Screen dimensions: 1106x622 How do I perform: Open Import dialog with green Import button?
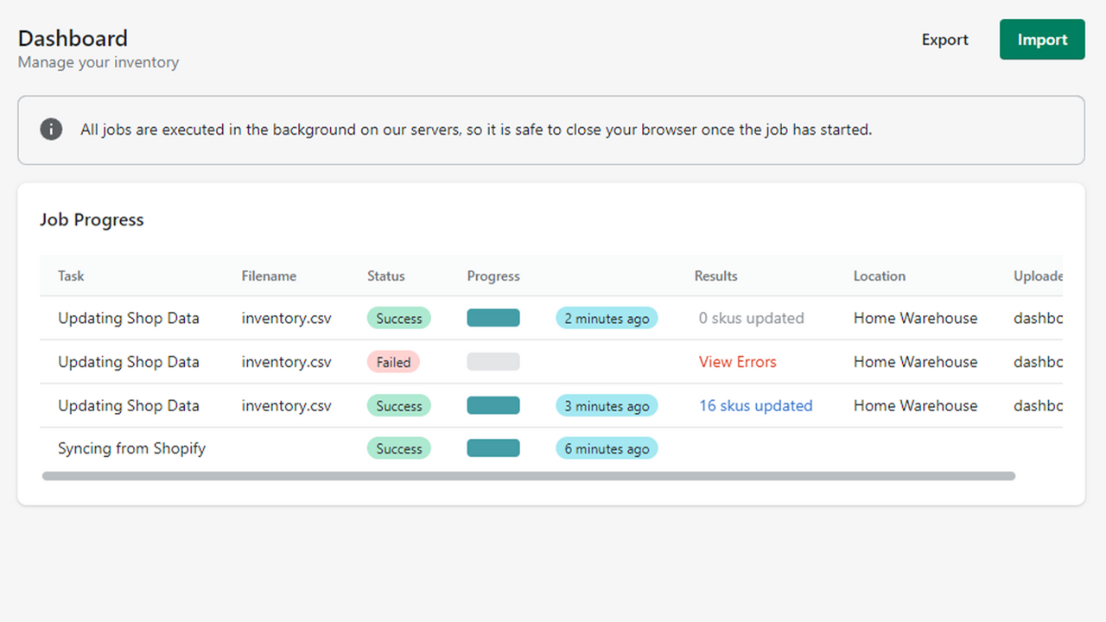click(x=1042, y=39)
